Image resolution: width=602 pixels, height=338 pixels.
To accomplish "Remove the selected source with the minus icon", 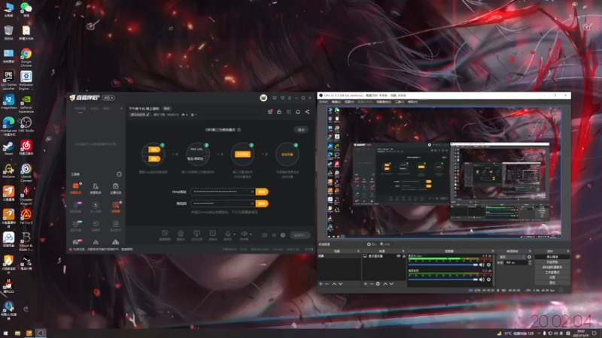I will (x=372, y=284).
